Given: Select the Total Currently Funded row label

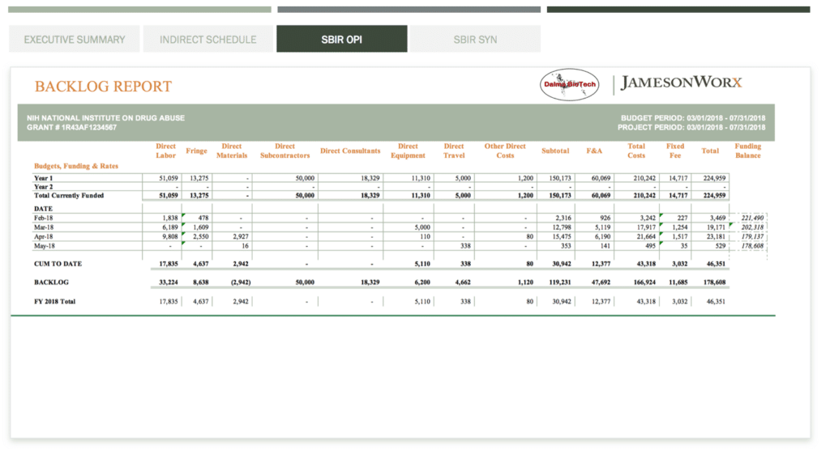Looking at the screenshot, I should point(69,196).
